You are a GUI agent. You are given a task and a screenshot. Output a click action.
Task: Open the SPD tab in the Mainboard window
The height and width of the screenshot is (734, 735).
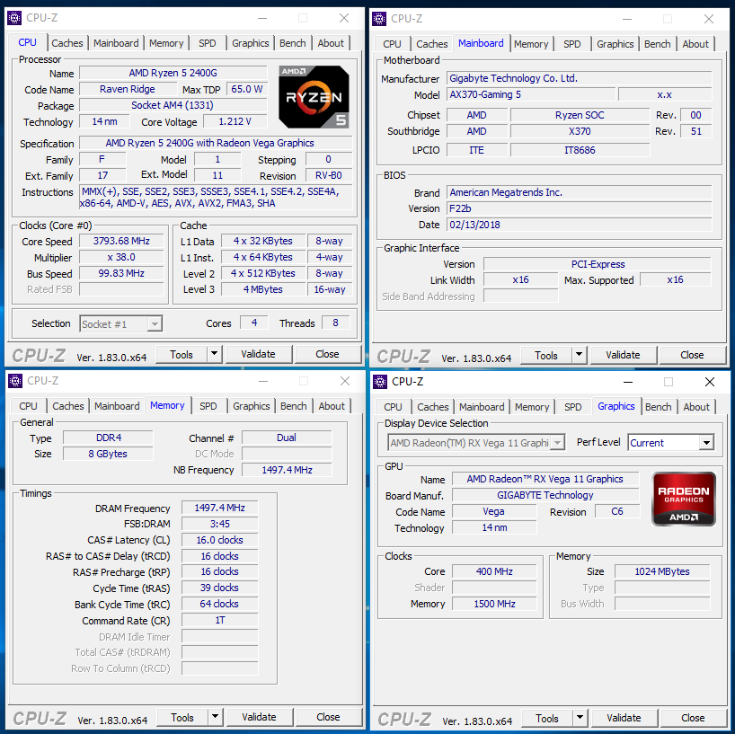pyautogui.click(x=571, y=43)
